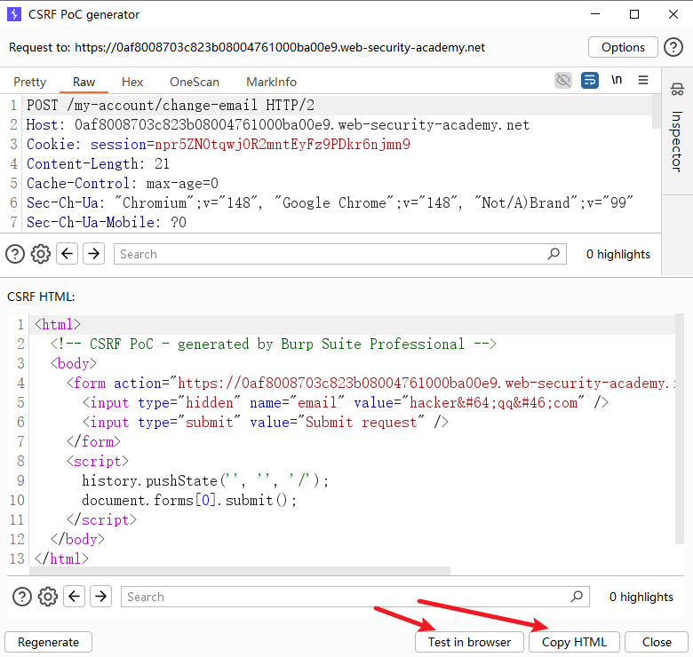This screenshot has width=693, height=657.
Task: Open the help icon next to Options
Action: (673, 47)
